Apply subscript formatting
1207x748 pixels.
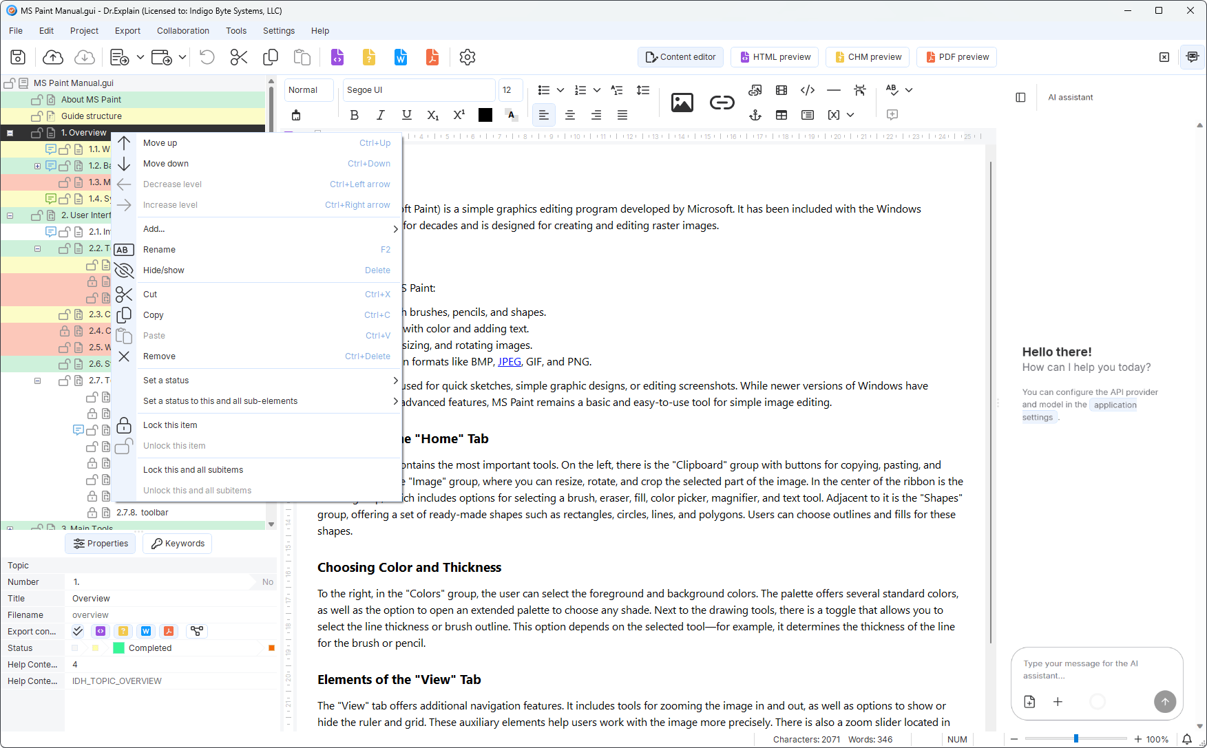(433, 115)
